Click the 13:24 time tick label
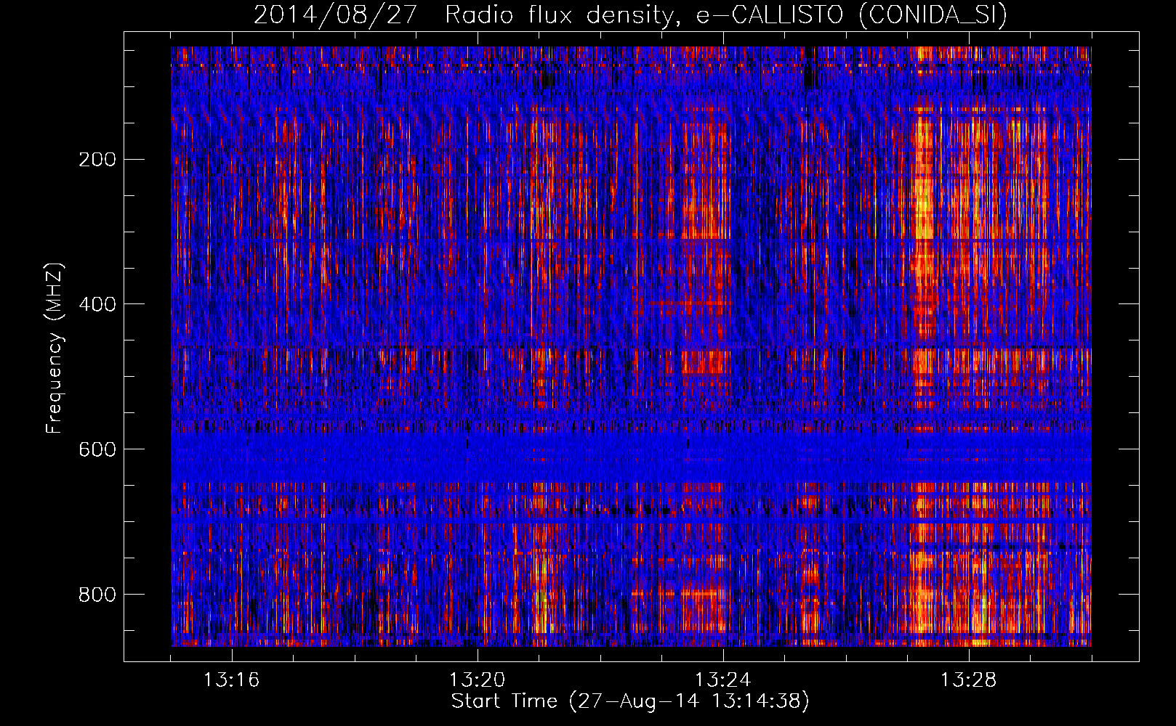The image size is (1176, 726). click(x=723, y=680)
